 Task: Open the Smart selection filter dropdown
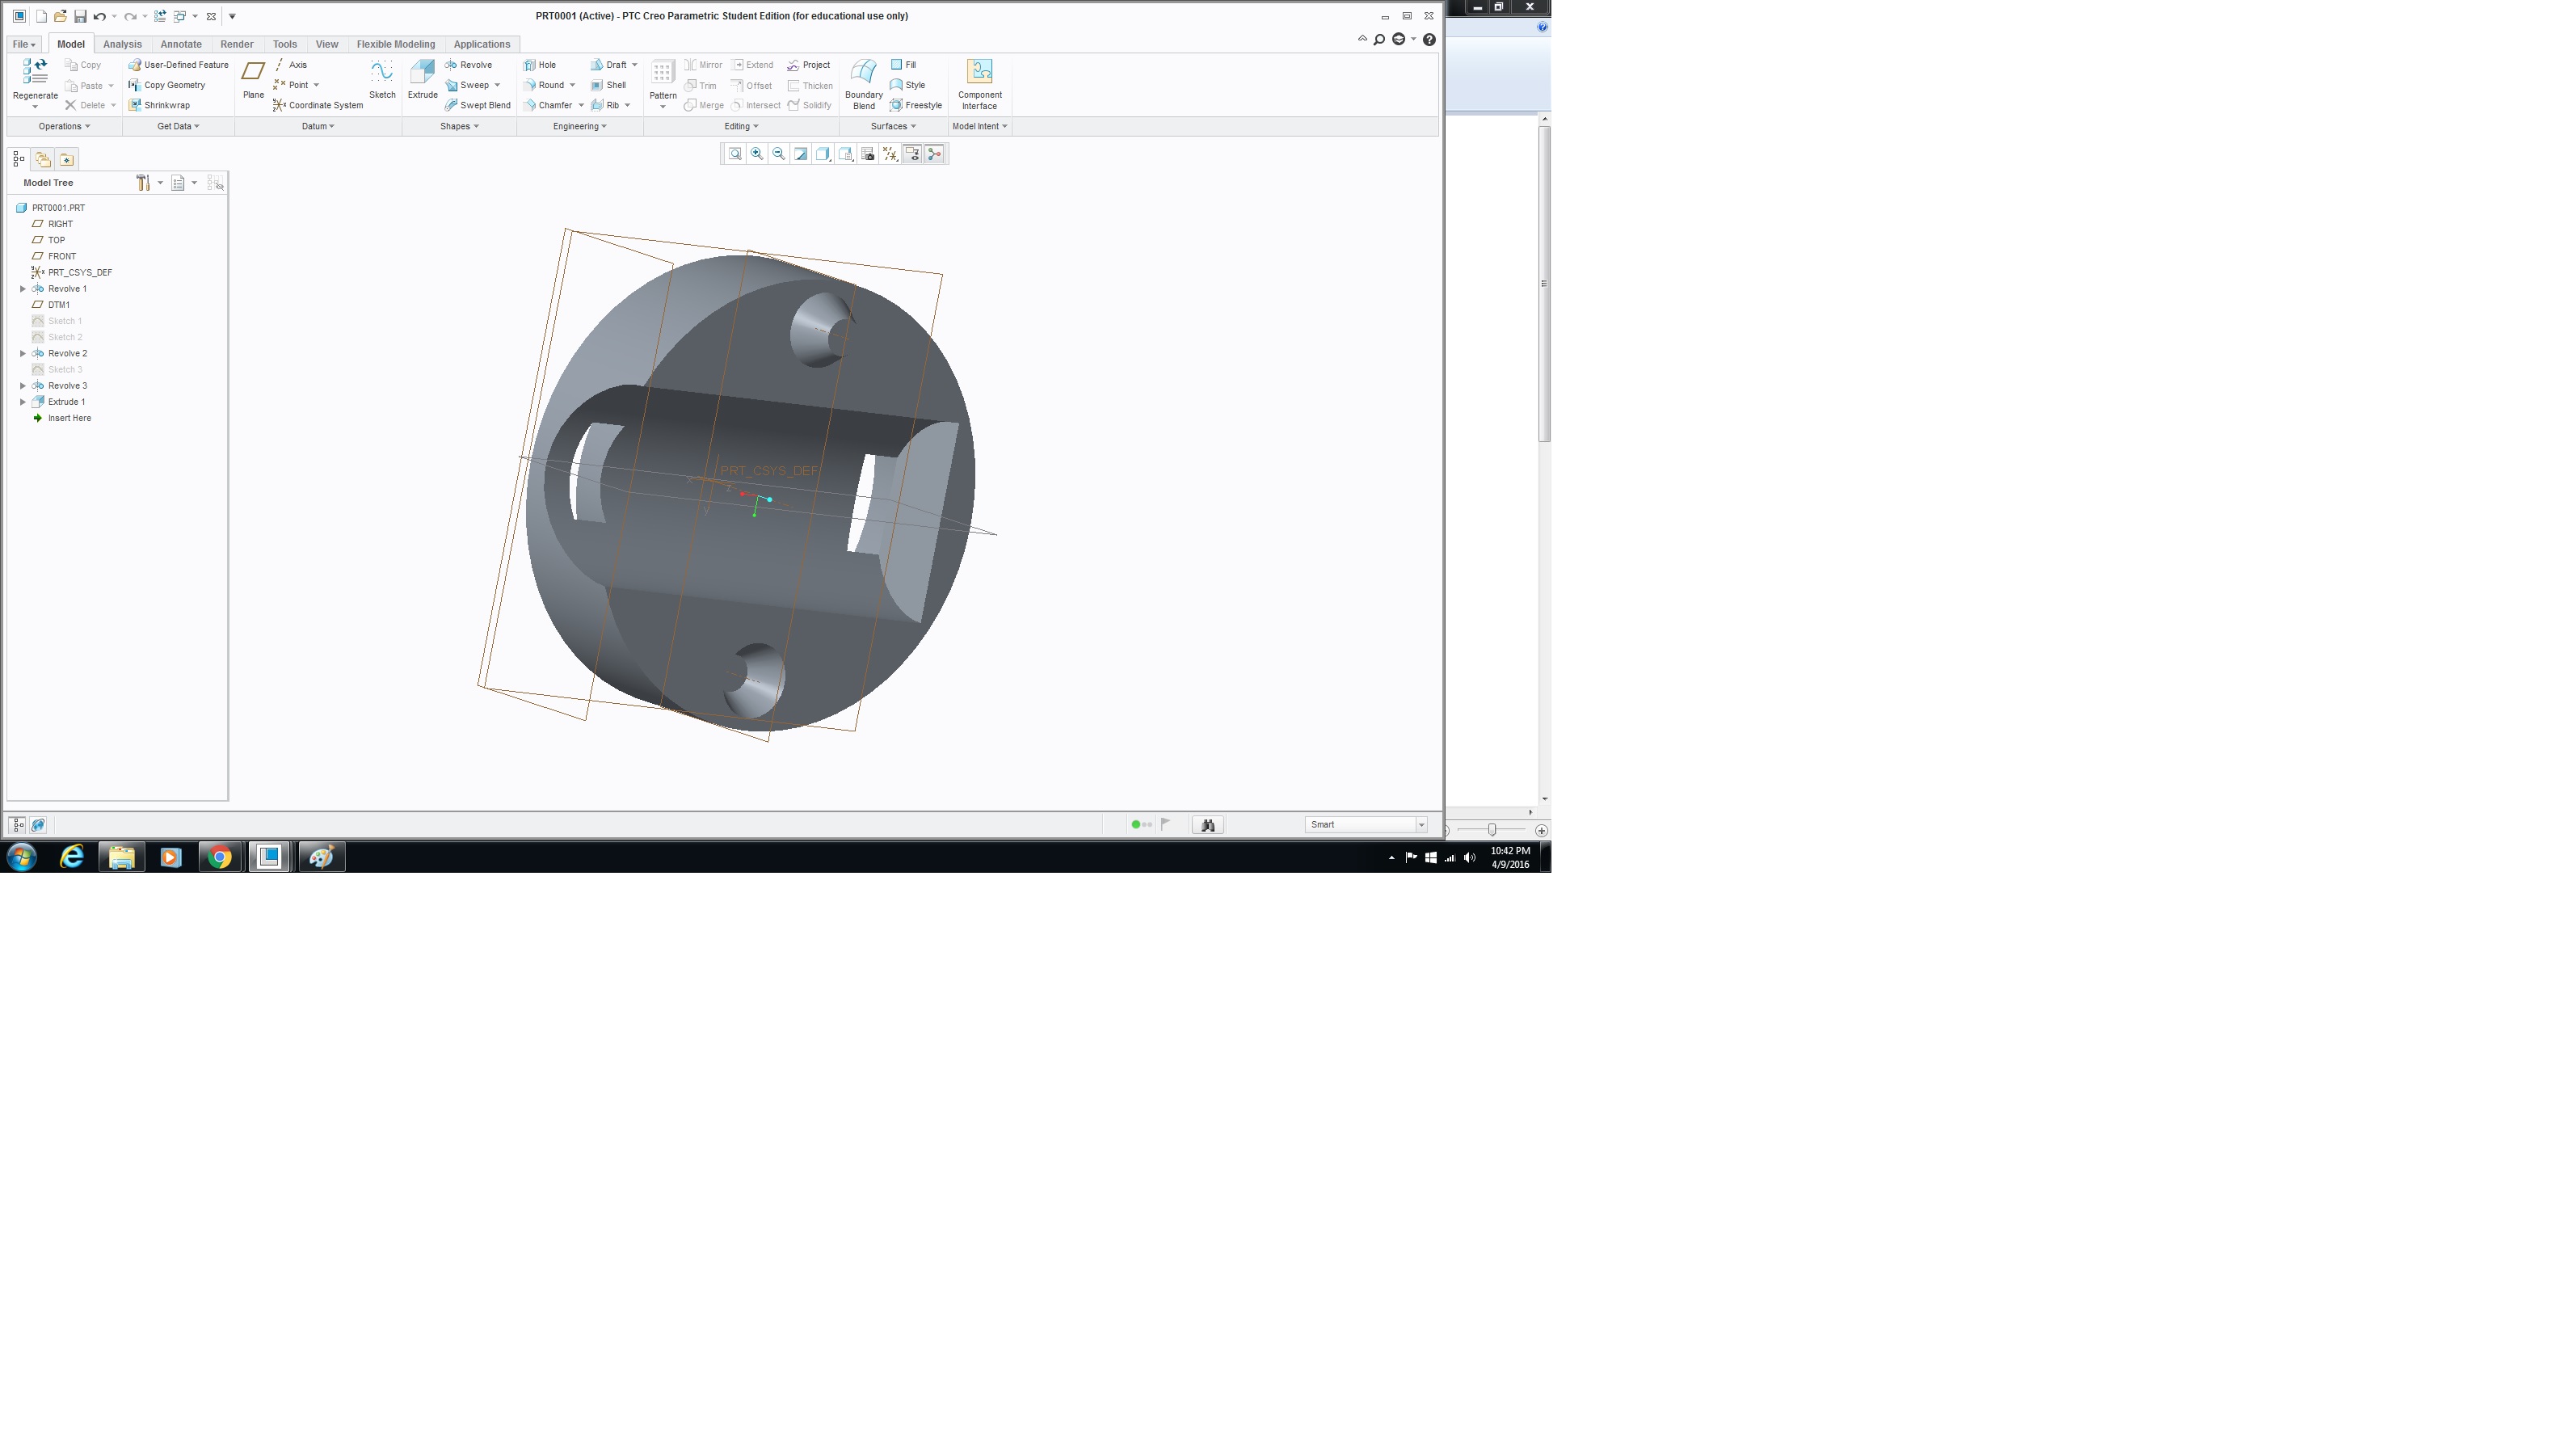[1420, 825]
